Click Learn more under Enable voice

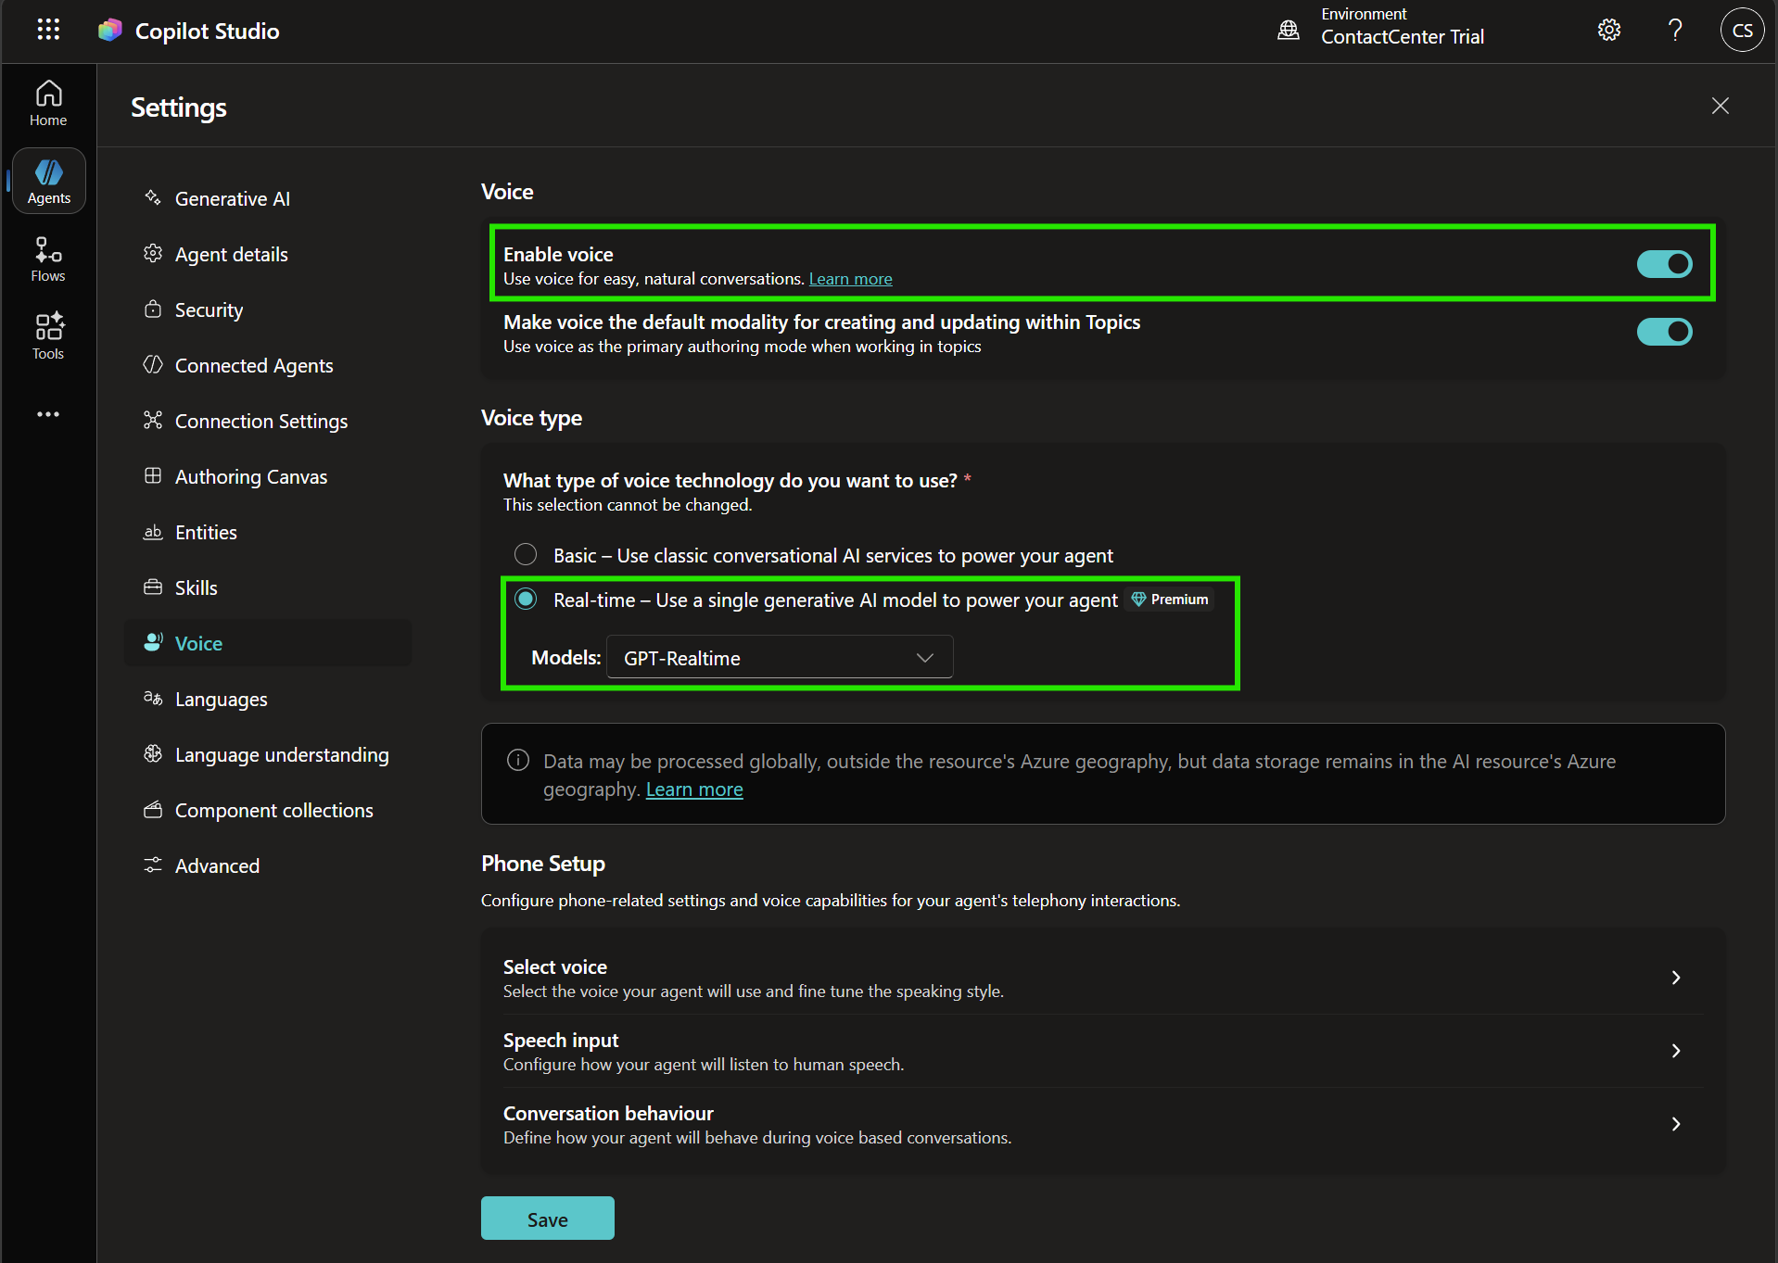pos(850,279)
